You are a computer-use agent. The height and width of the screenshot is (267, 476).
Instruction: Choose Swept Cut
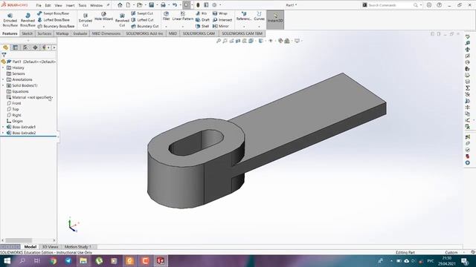coord(142,13)
